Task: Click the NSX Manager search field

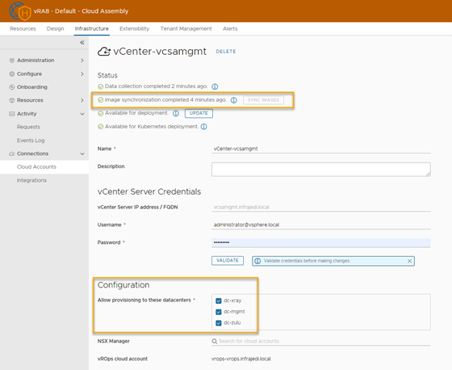Action: coord(321,341)
